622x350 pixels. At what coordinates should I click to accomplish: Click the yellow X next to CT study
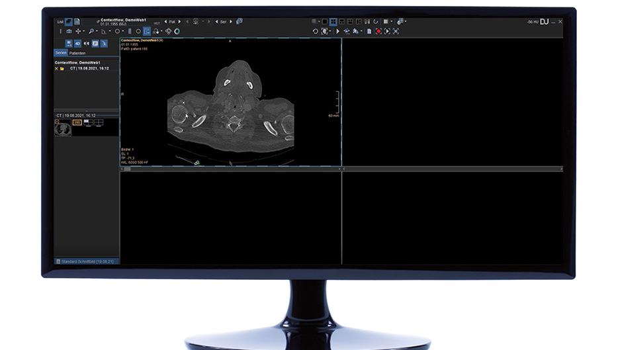pyautogui.click(x=56, y=69)
